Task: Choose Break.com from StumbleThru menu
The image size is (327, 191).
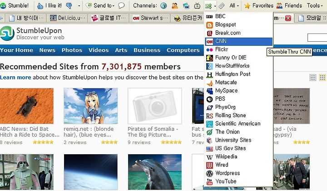Action: pos(239,33)
